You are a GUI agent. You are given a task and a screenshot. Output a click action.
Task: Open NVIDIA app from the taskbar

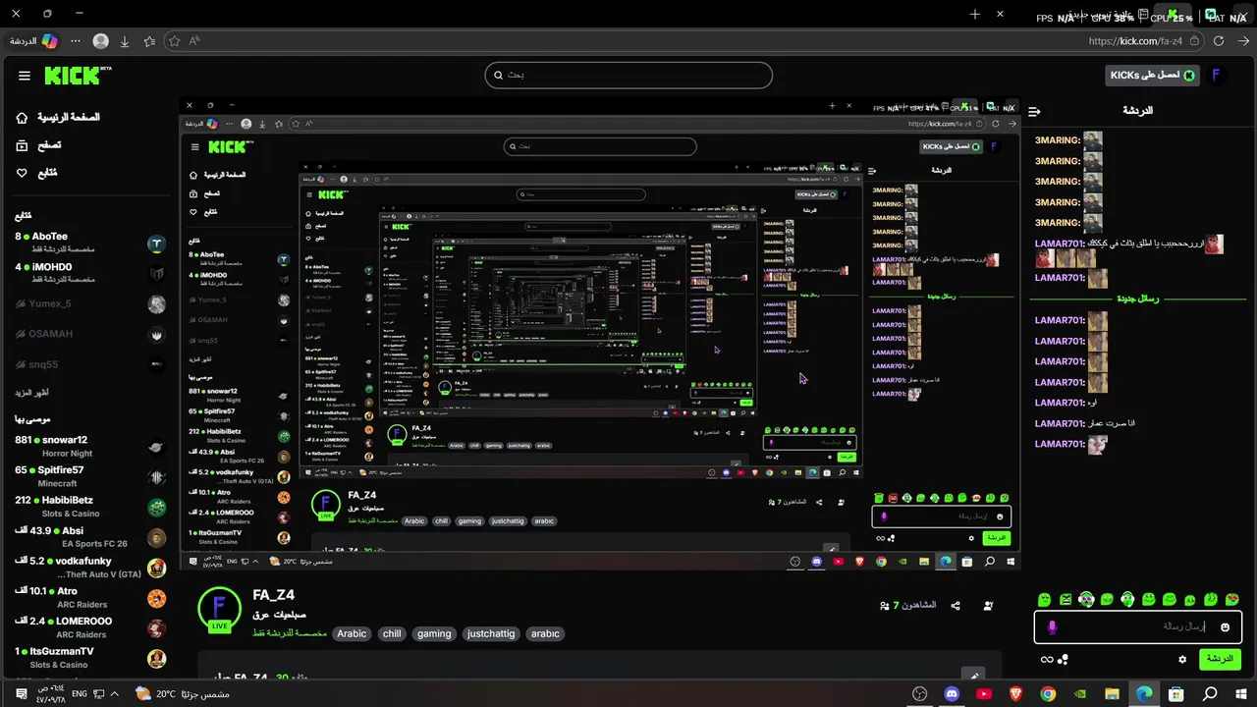coord(1079,693)
